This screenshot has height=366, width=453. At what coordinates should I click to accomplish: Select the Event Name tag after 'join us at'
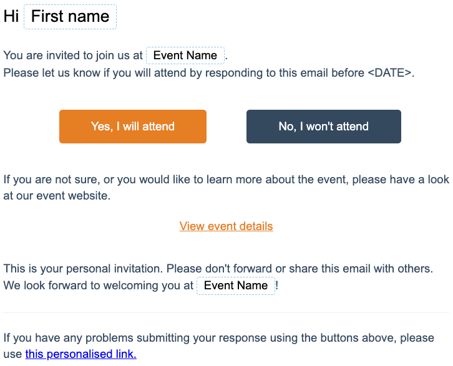(x=185, y=55)
